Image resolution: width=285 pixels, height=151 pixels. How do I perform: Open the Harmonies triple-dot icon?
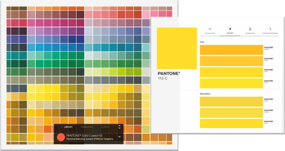(x=250, y=29)
